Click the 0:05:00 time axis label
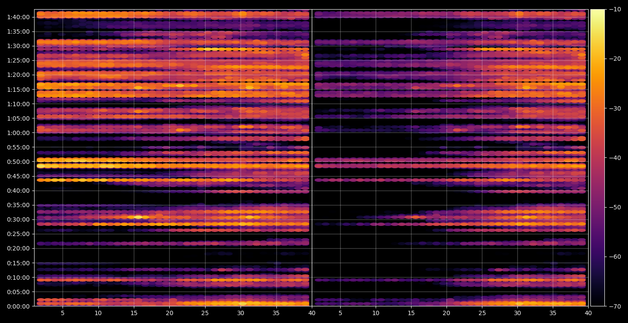Image resolution: width=628 pixels, height=323 pixels. [18, 292]
